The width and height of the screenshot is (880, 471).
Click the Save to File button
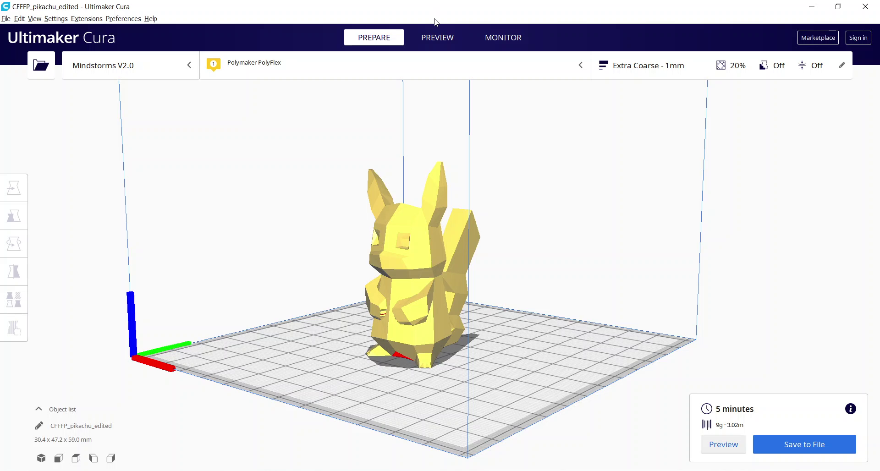[x=804, y=444]
